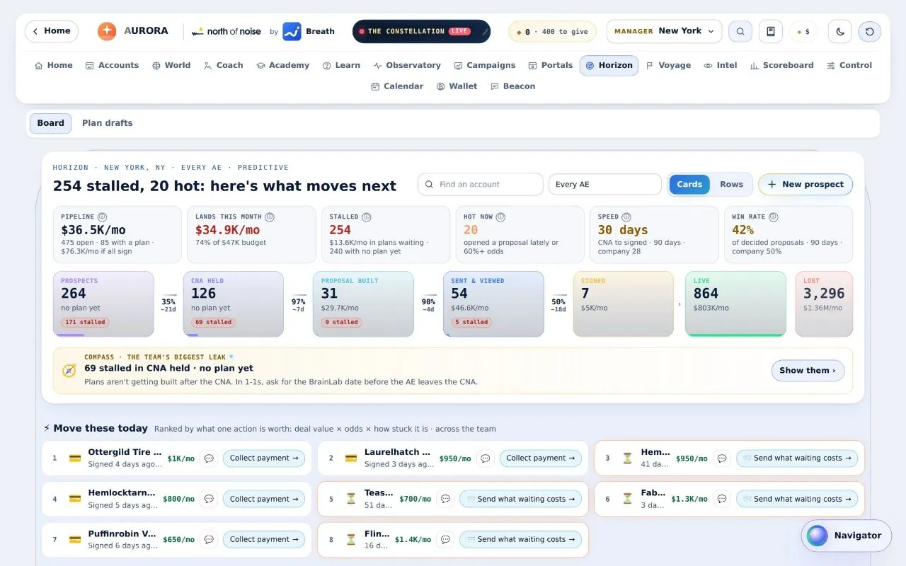This screenshot has width=906, height=566.
Task: Open the Prospects stage card
Action: pos(103,304)
